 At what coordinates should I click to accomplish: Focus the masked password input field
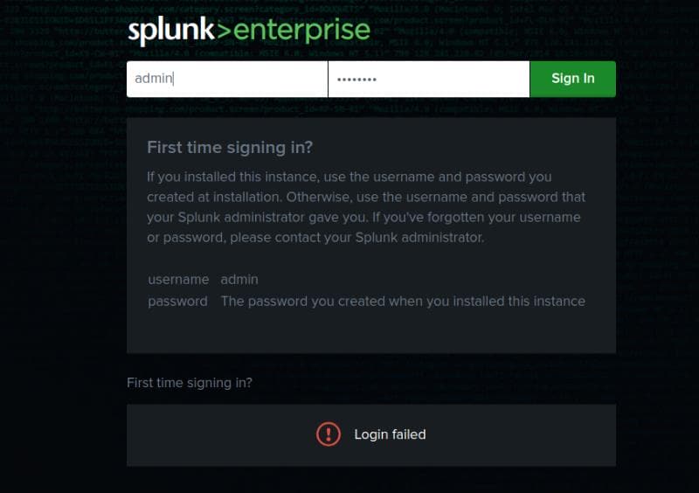(x=429, y=79)
